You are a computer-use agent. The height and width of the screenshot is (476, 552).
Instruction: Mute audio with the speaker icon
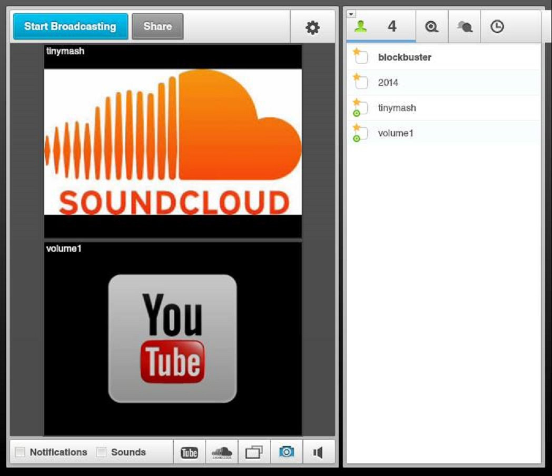click(x=318, y=452)
